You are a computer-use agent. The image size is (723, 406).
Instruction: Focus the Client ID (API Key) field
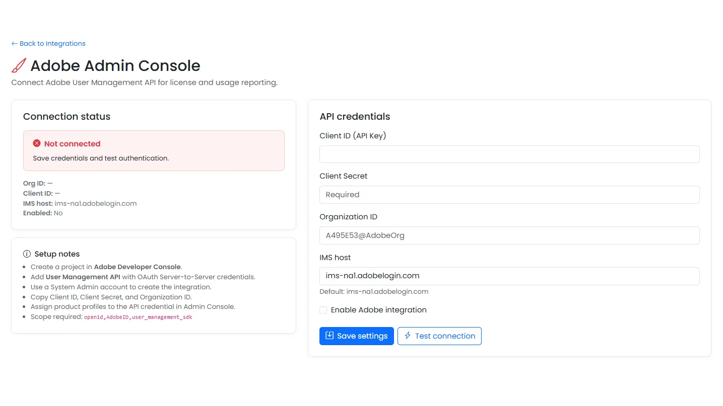(x=509, y=154)
